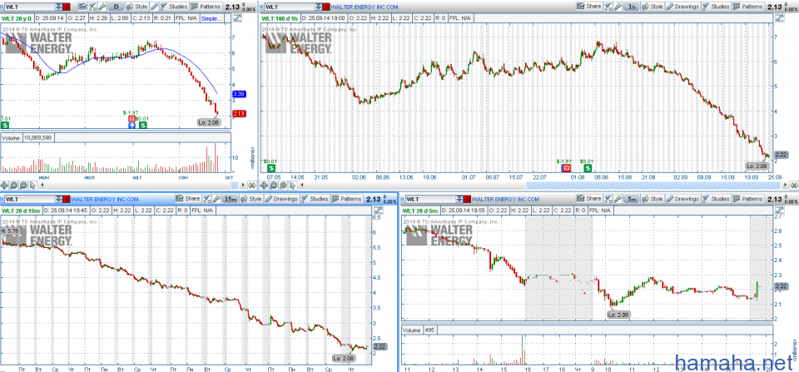Open Style menu in the 5m chart
Screen dimensions: 799x372
click(653, 199)
